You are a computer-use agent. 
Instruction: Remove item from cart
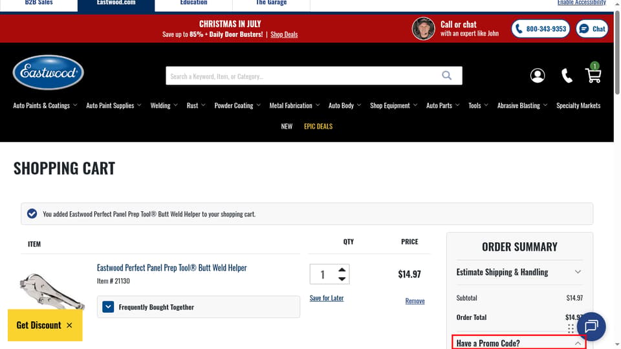click(x=415, y=301)
